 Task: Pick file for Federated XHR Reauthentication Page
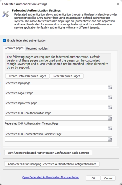point(110,118)
